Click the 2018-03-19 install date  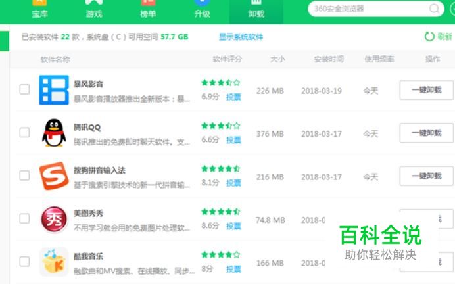point(322,91)
